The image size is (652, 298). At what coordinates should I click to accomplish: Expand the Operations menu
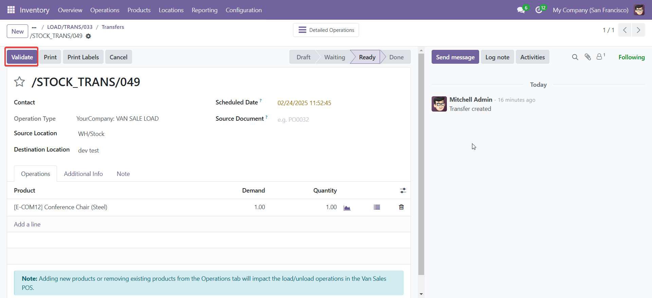click(105, 10)
